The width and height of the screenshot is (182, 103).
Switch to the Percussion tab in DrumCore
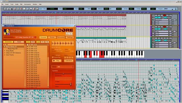coord(61,37)
